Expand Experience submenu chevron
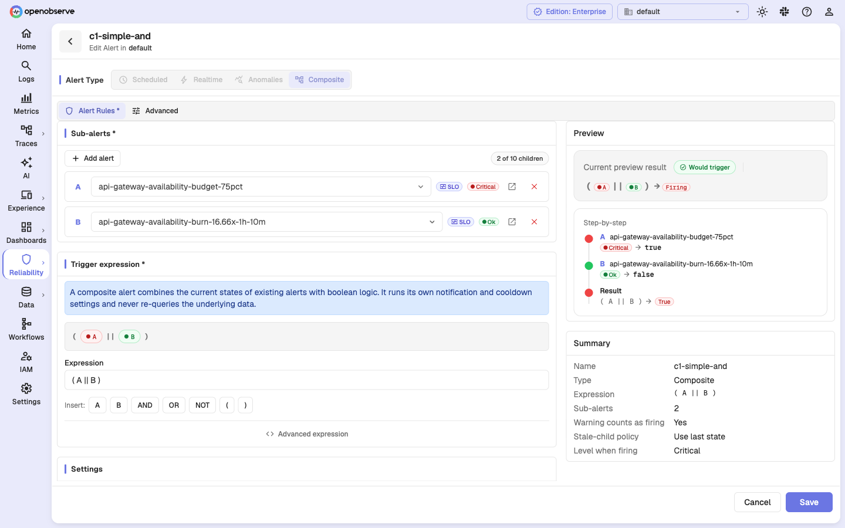The image size is (845, 528). 43,199
